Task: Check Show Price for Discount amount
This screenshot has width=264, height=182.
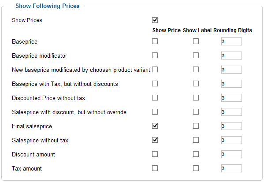Action: tap(155, 154)
